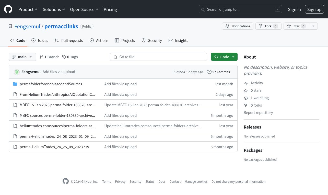Open MBFC 15 Jan 2023 perma-folder file
328x195 pixels.
coord(57,105)
